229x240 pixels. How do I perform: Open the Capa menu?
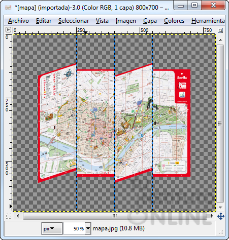pyautogui.click(x=150, y=21)
